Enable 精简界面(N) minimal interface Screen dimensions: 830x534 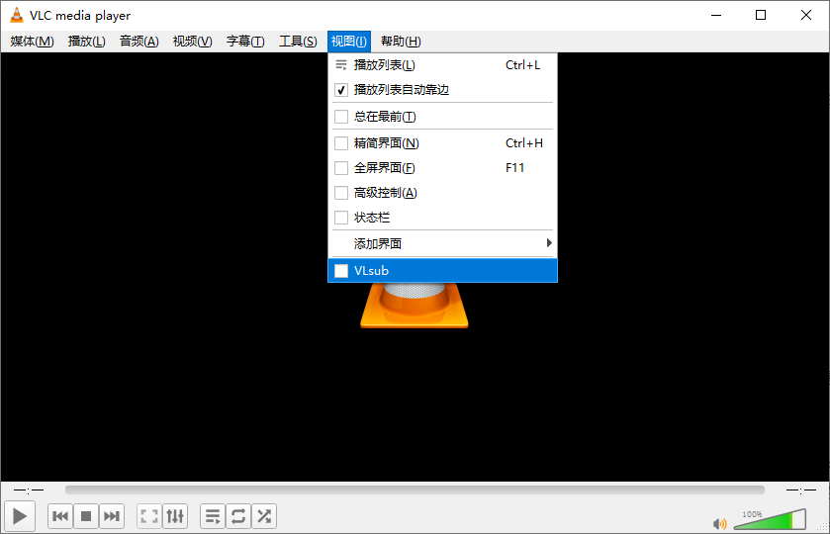[x=341, y=143]
